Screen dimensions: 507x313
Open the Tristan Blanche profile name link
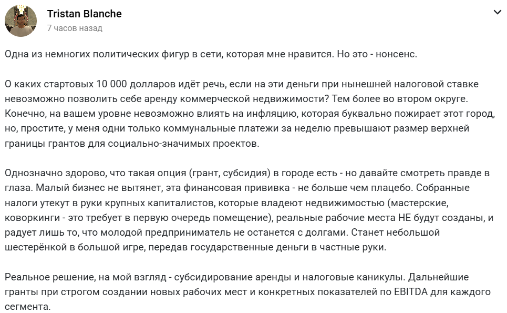(x=85, y=14)
